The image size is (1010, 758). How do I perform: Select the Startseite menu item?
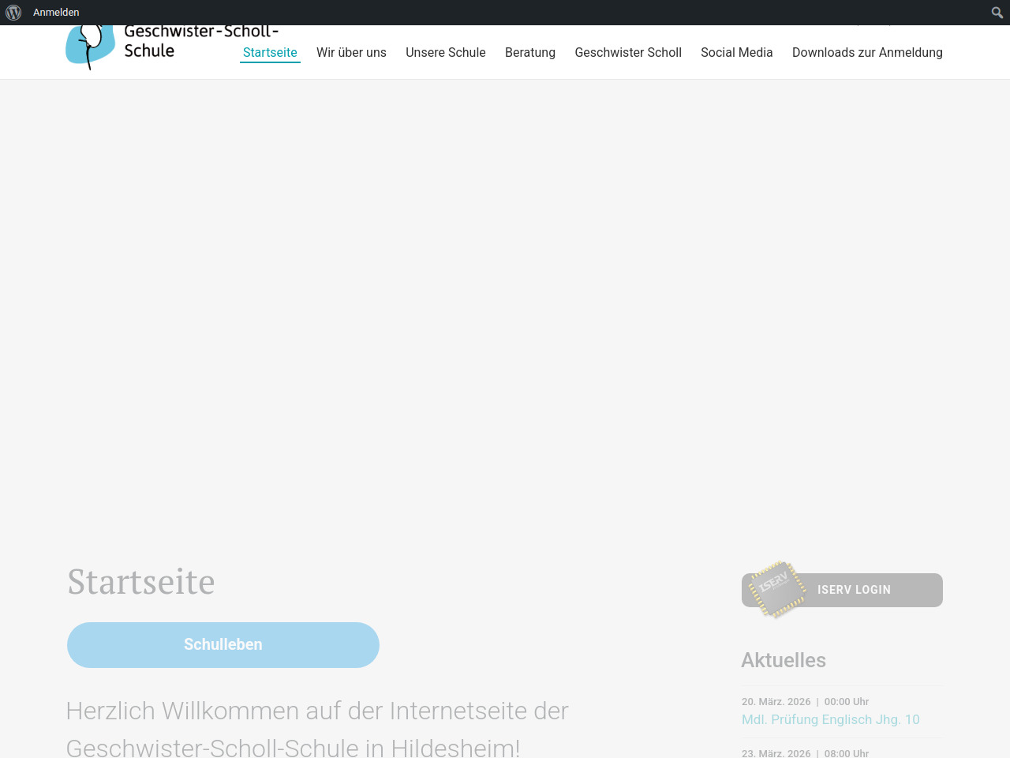pos(270,52)
